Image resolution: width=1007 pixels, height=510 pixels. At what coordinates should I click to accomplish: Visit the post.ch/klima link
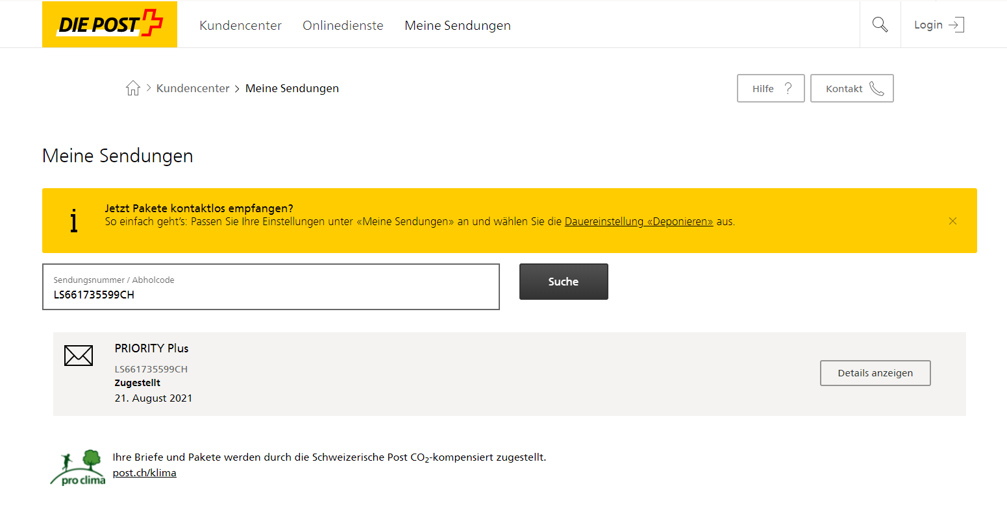tap(144, 472)
